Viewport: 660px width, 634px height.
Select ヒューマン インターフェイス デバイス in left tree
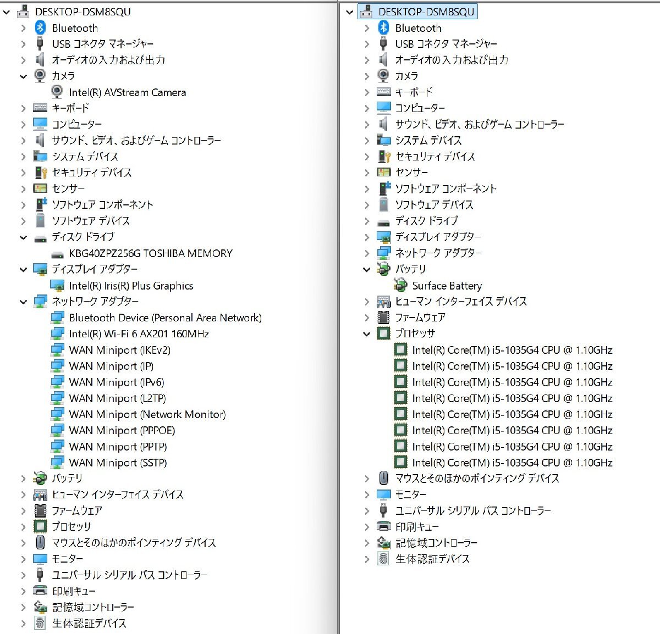[117, 494]
